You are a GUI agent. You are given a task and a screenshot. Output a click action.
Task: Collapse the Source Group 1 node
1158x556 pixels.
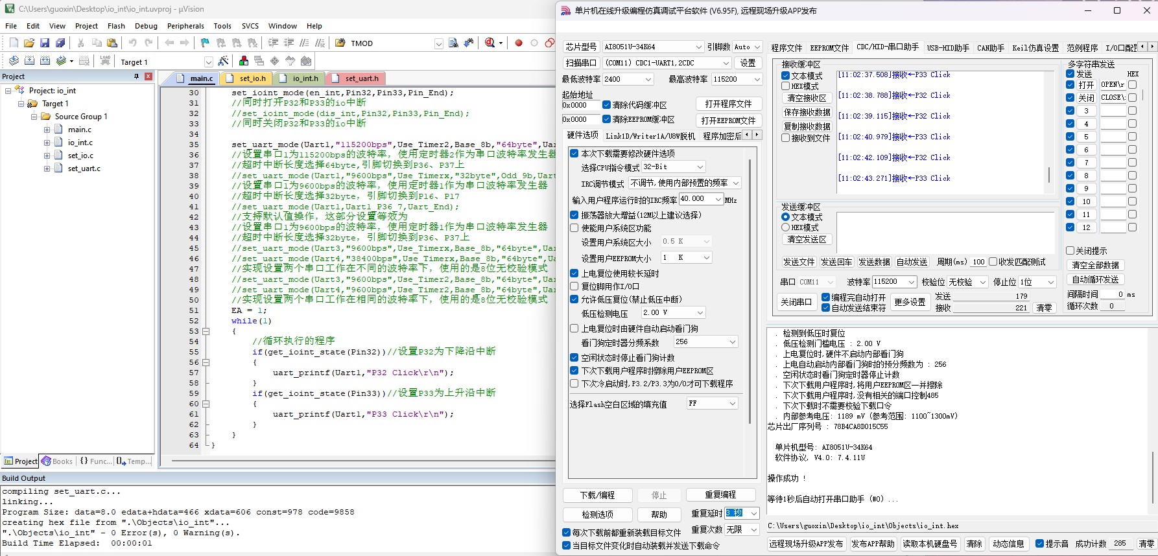coord(34,117)
